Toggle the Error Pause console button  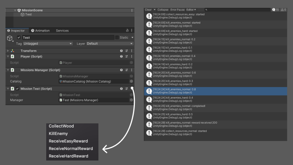[177, 9]
